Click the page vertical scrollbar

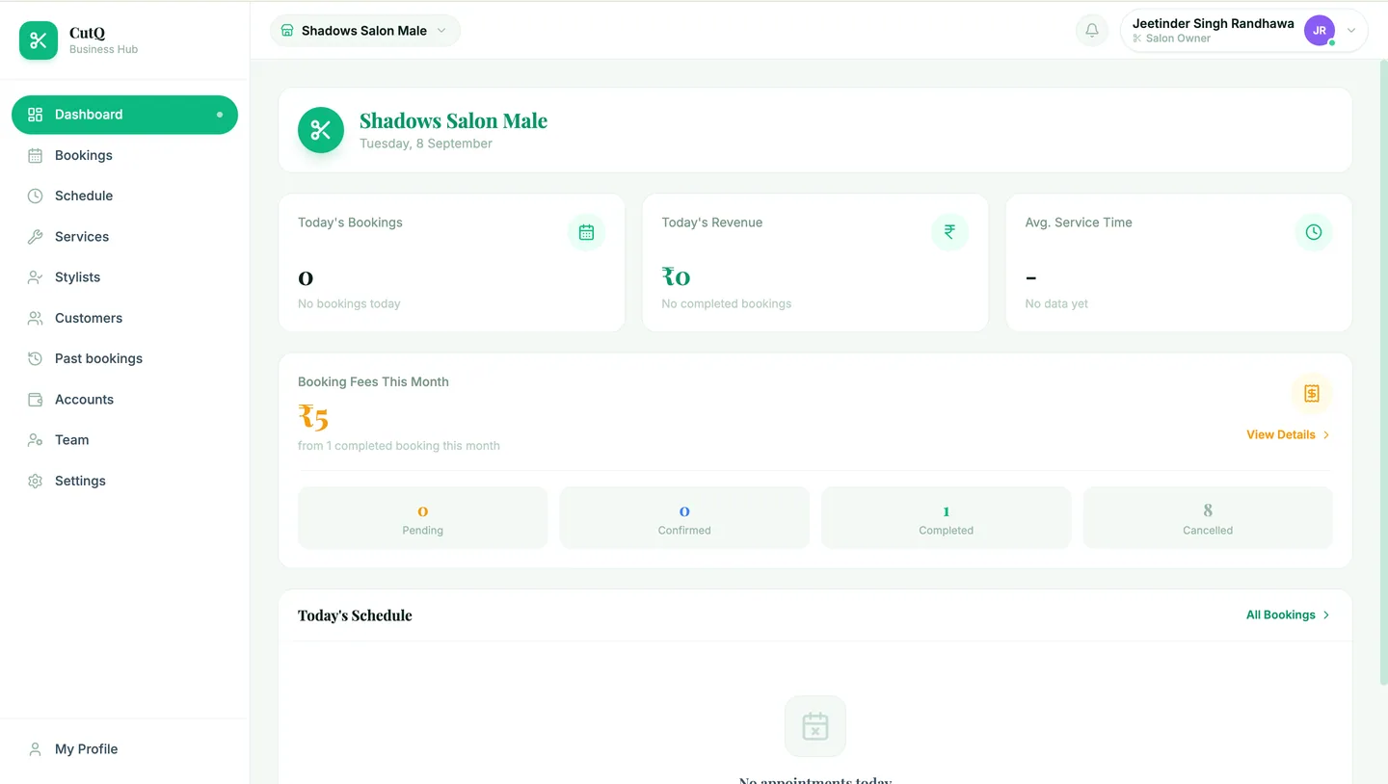1384,371
